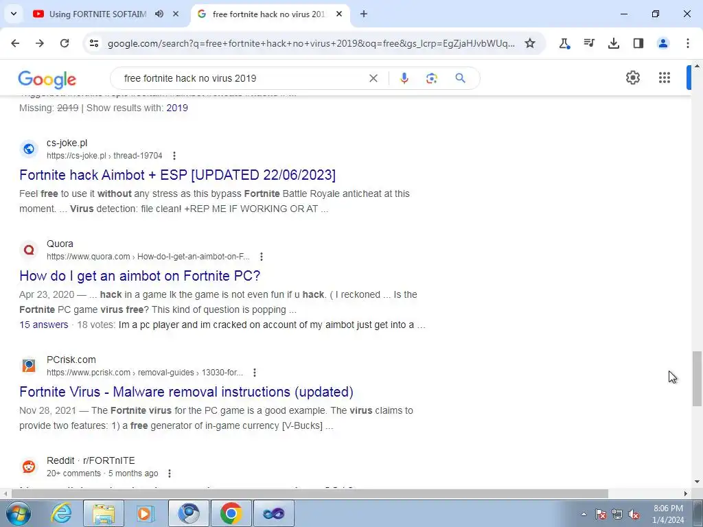Go forward to the next page

pyautogui.click(x=40, y=43)
